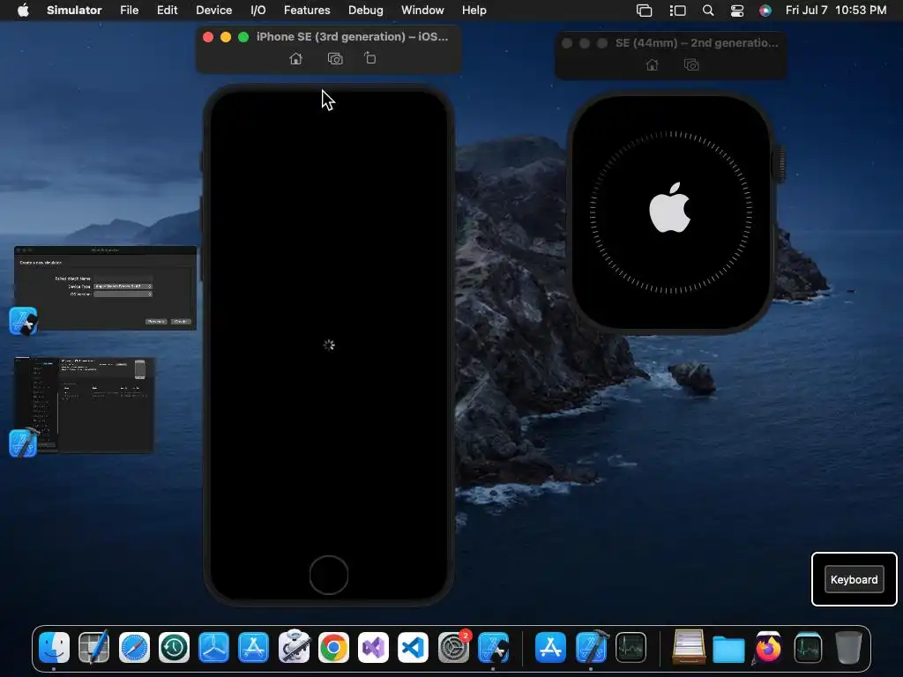Open Time Machine from the Dock
This screenshot has height=677, width=903.
point(174,648)
